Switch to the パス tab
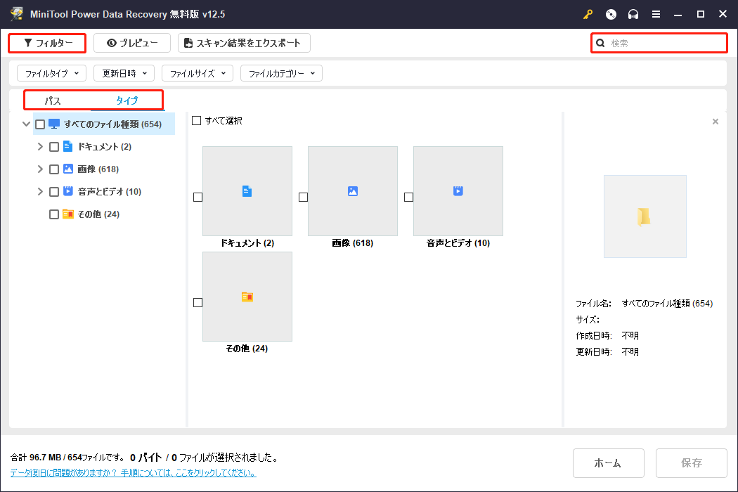The image size is (738, 492). 53,101
